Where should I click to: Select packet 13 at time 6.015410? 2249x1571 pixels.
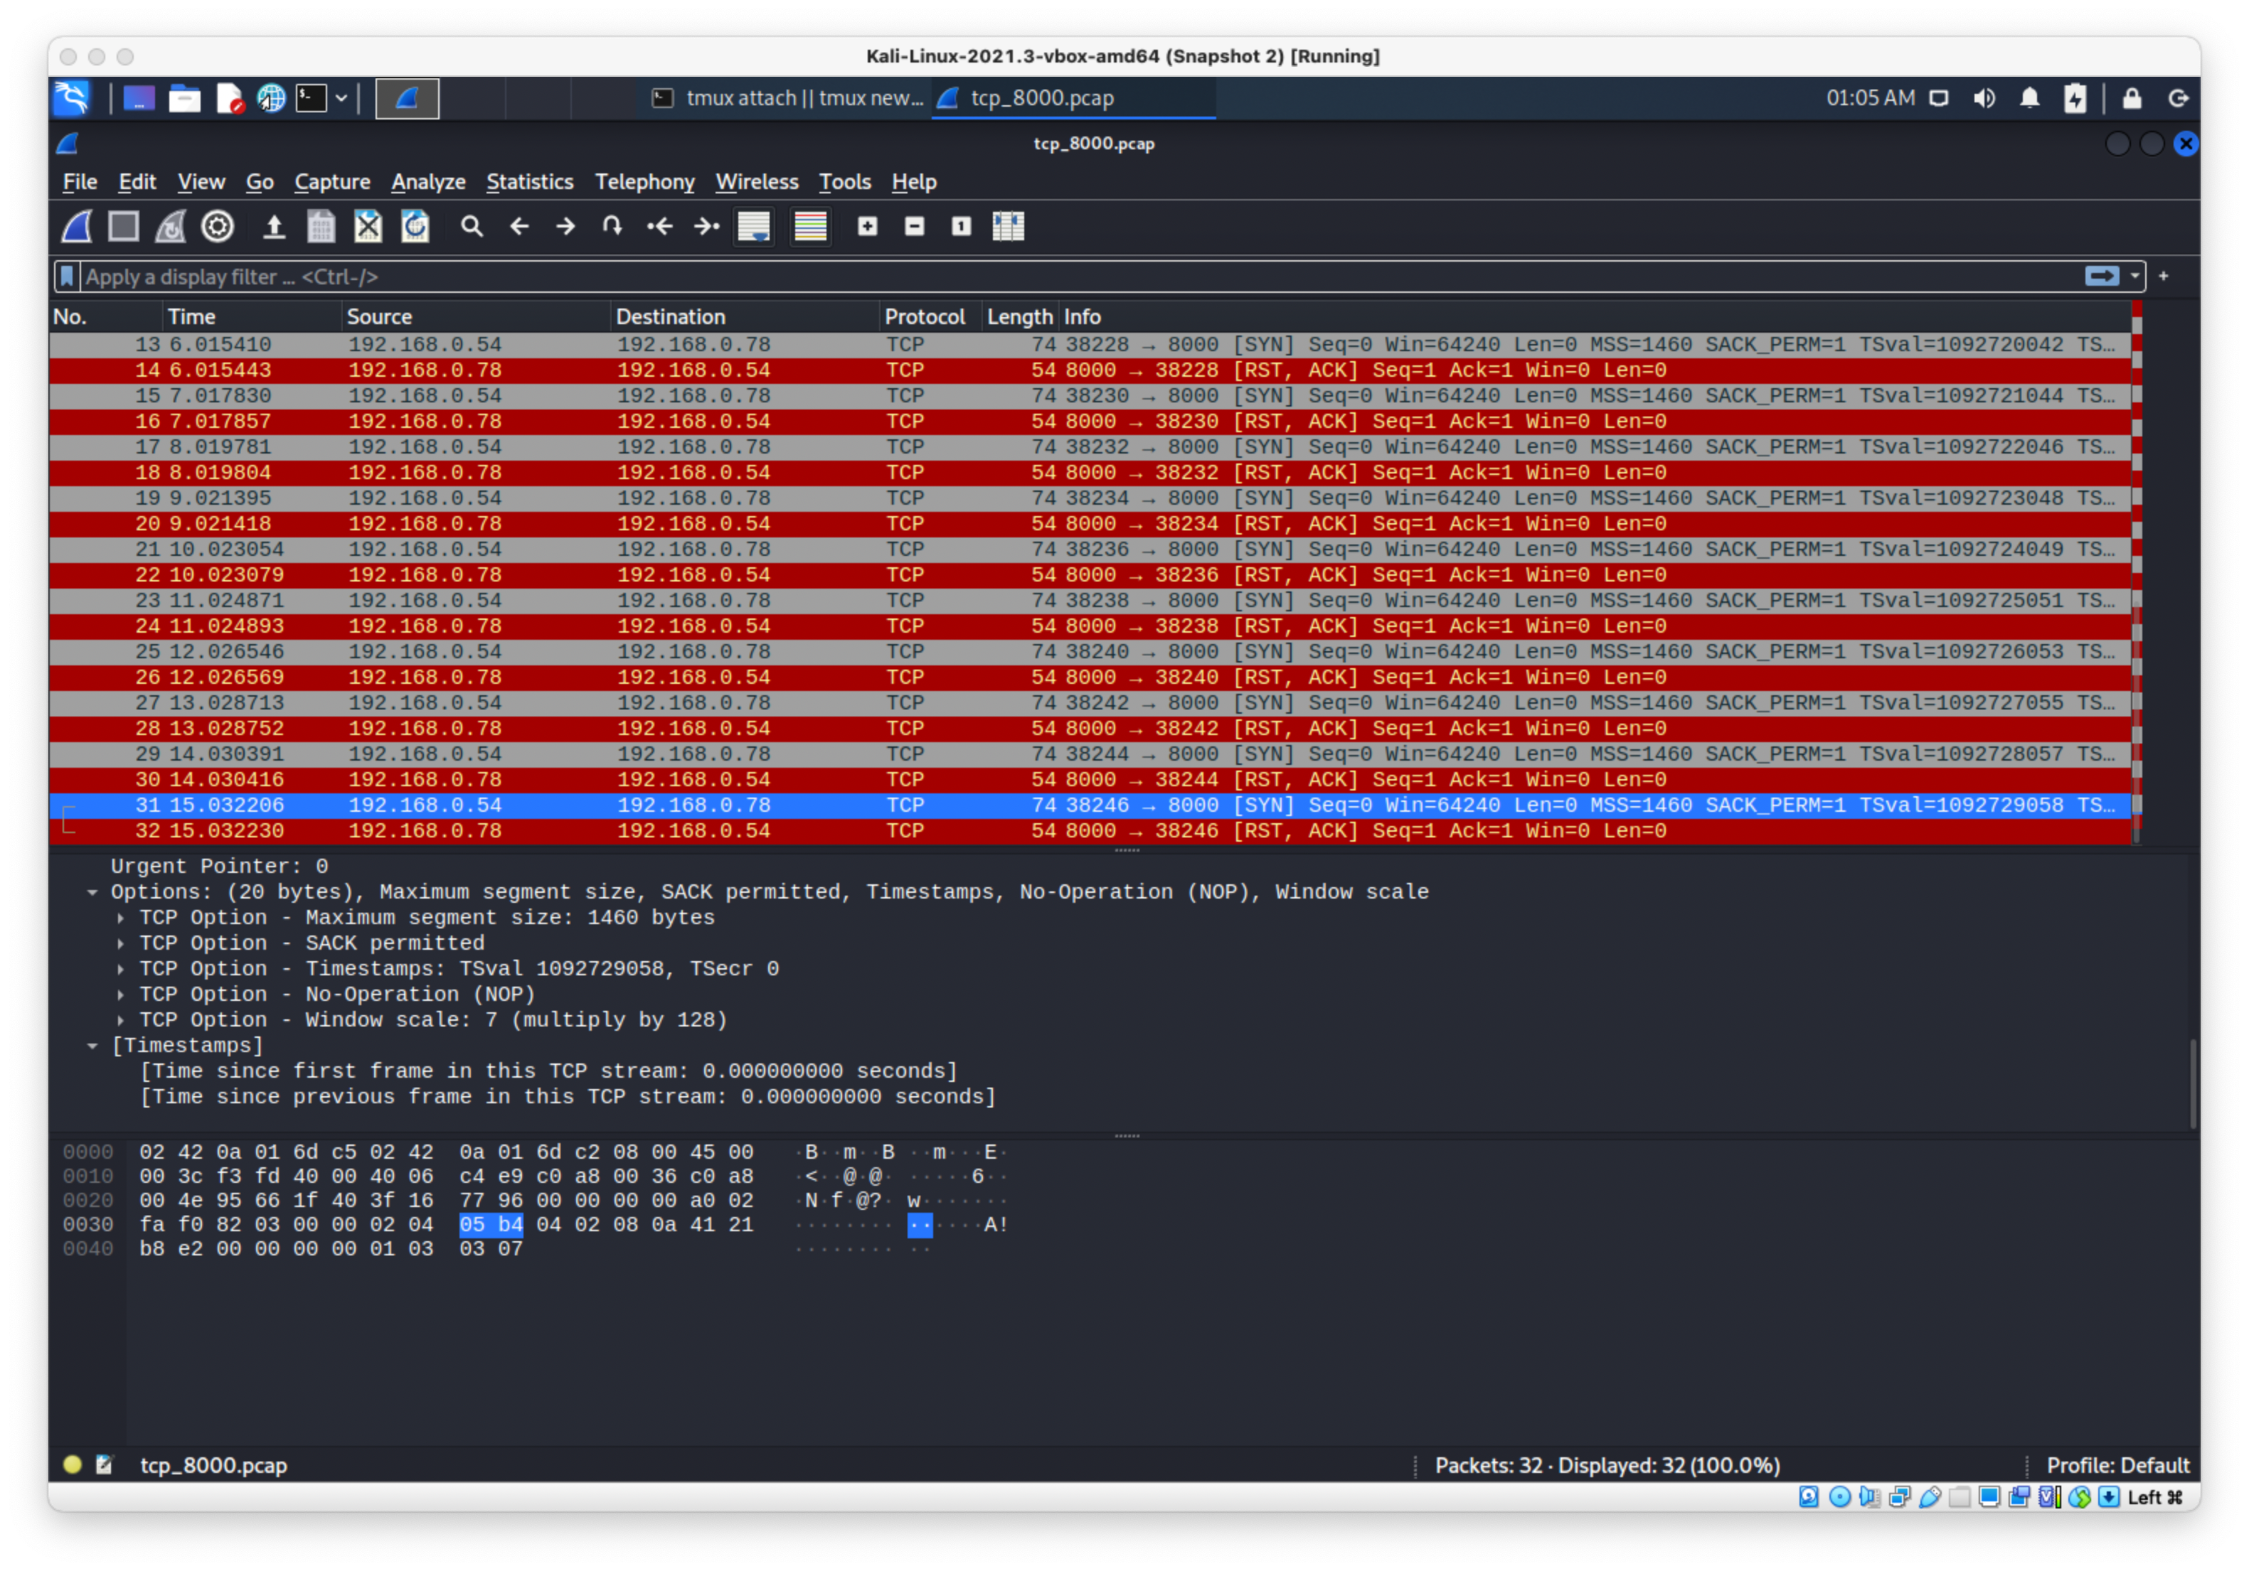1090,345
